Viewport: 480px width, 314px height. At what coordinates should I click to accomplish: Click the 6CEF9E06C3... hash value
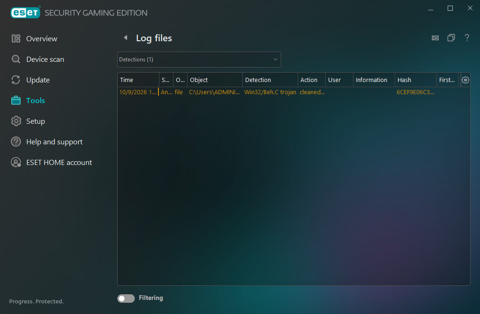(x=415, y=92)
